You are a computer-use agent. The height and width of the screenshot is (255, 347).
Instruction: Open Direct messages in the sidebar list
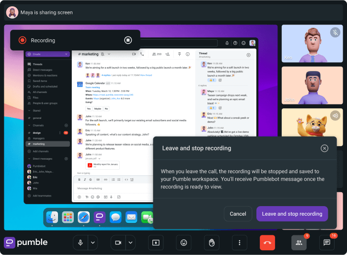coord(43,70)
